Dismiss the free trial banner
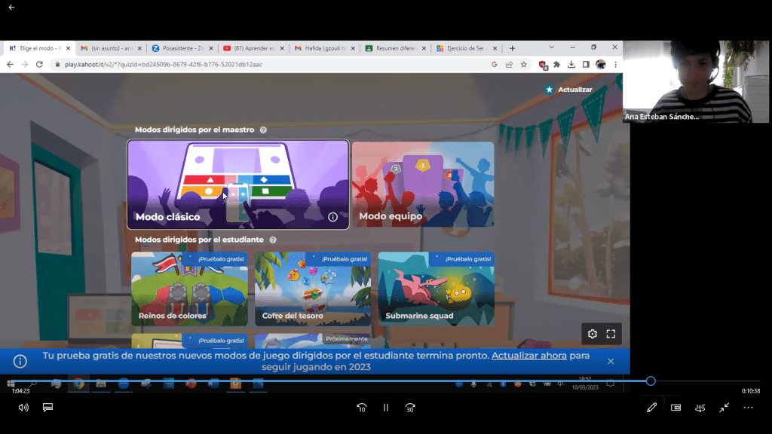 pos(611,361)
